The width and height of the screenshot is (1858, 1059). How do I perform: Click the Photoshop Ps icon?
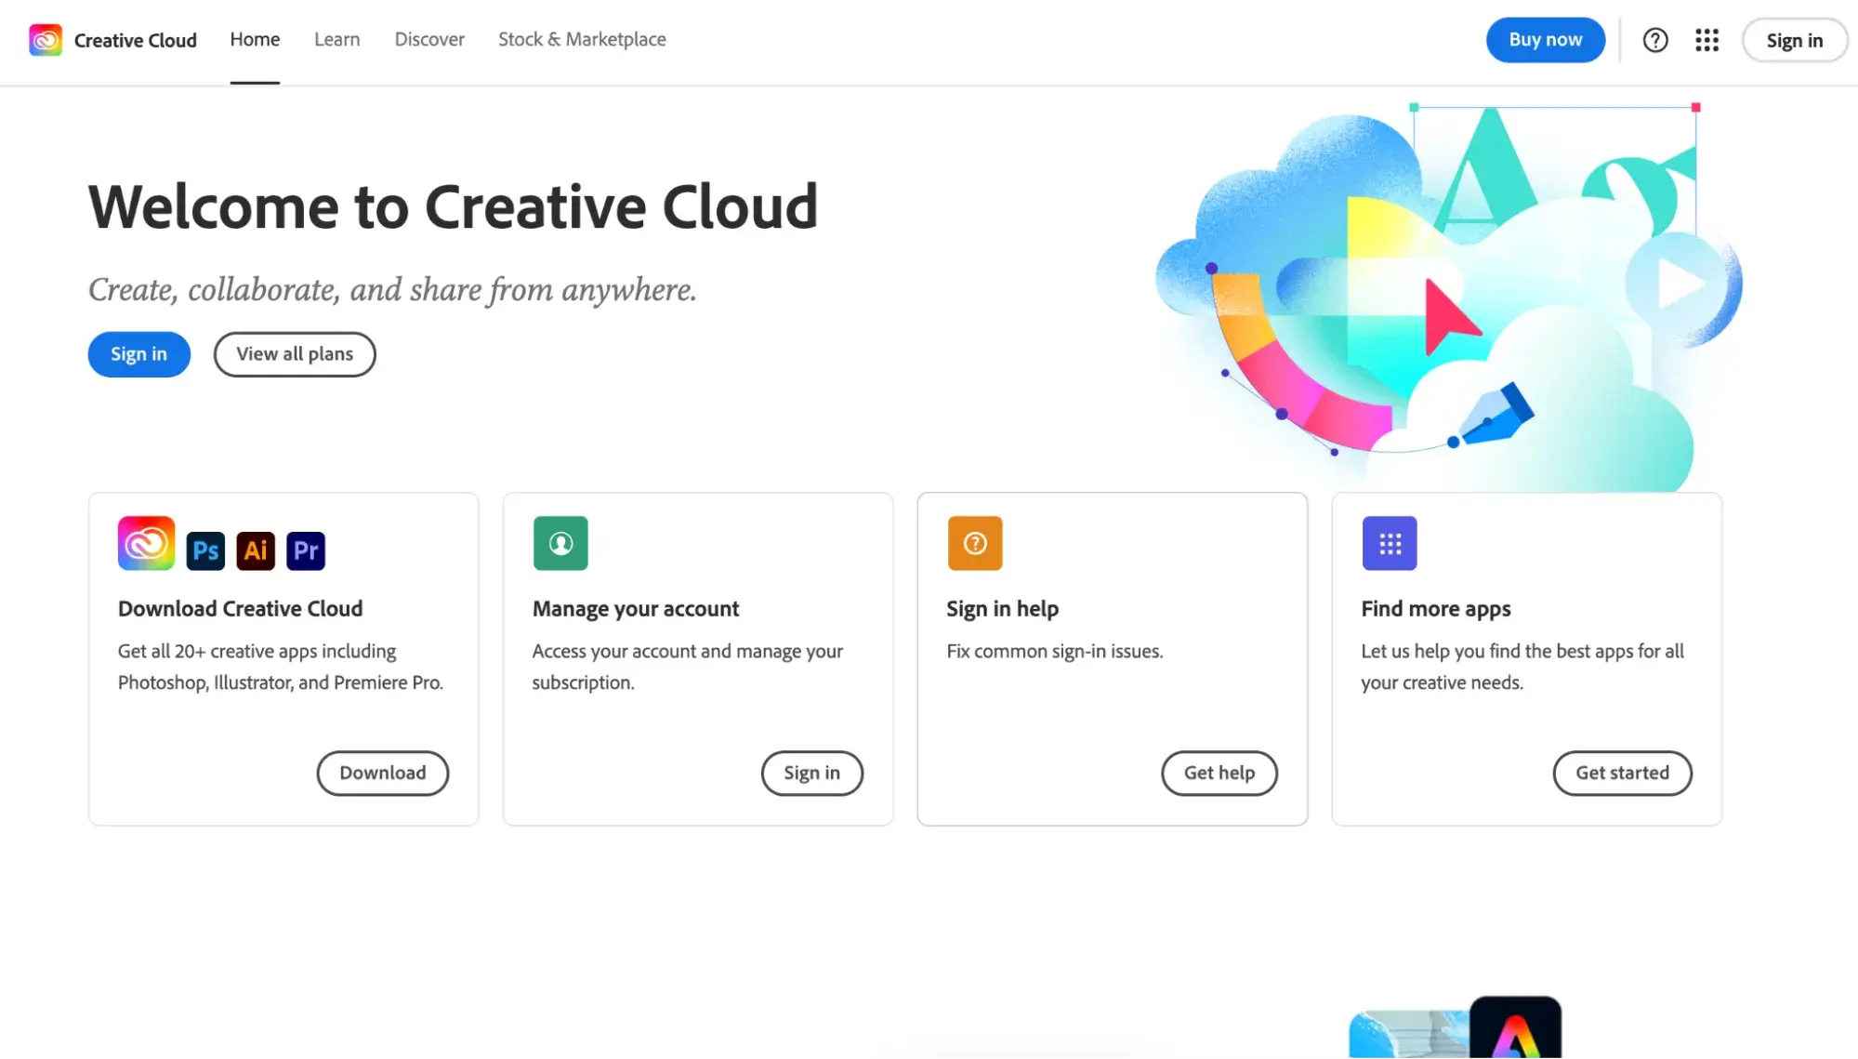(205, 550)
